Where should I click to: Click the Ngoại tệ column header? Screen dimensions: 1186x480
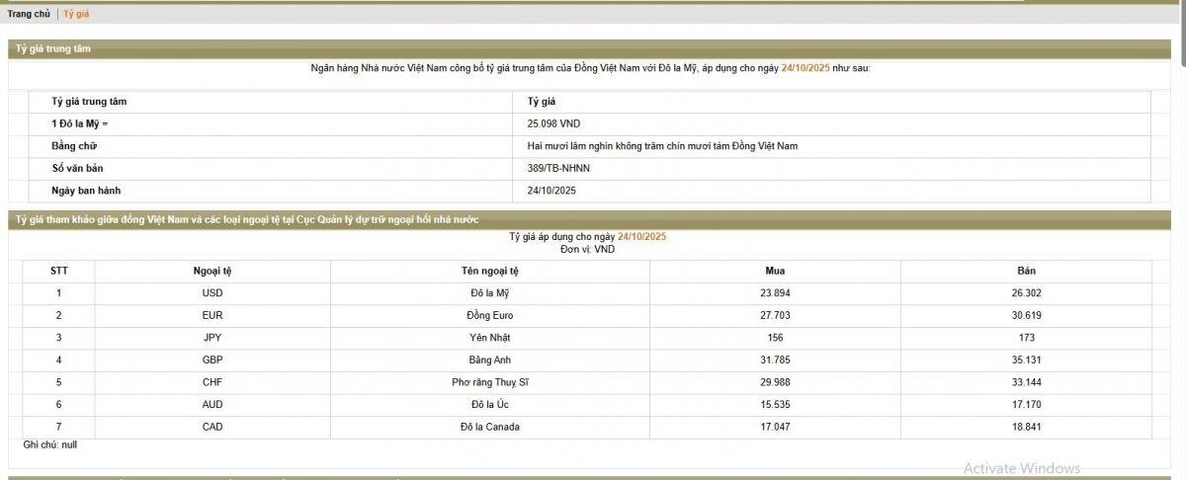click(x=212, y=271)
